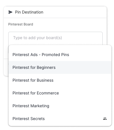Choose Pinterest for Beginners from the list
114x130 pixels.
click(x=60, y=67)
